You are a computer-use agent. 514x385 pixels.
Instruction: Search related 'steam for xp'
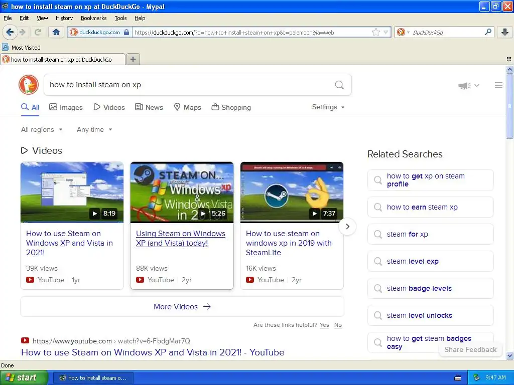(x=430, y=235)
